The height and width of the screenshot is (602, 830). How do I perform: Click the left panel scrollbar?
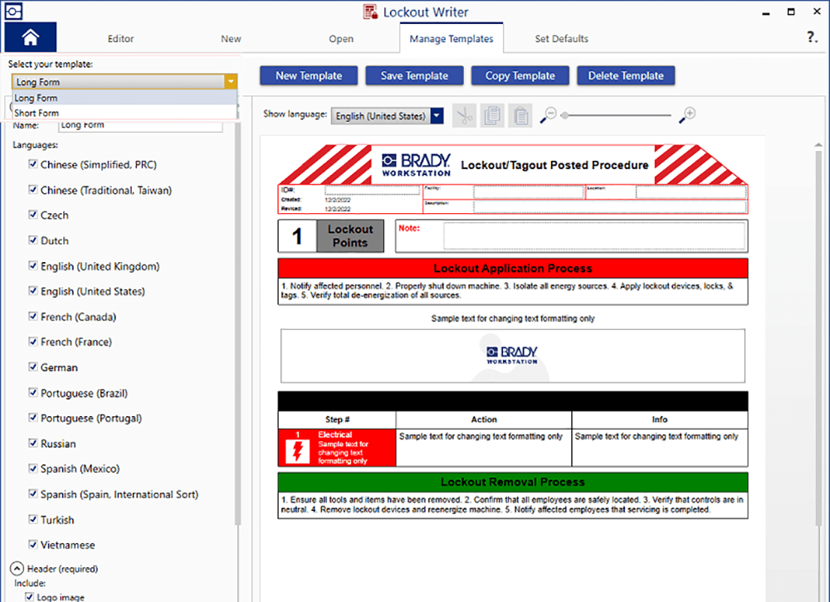tap(237, 323)
